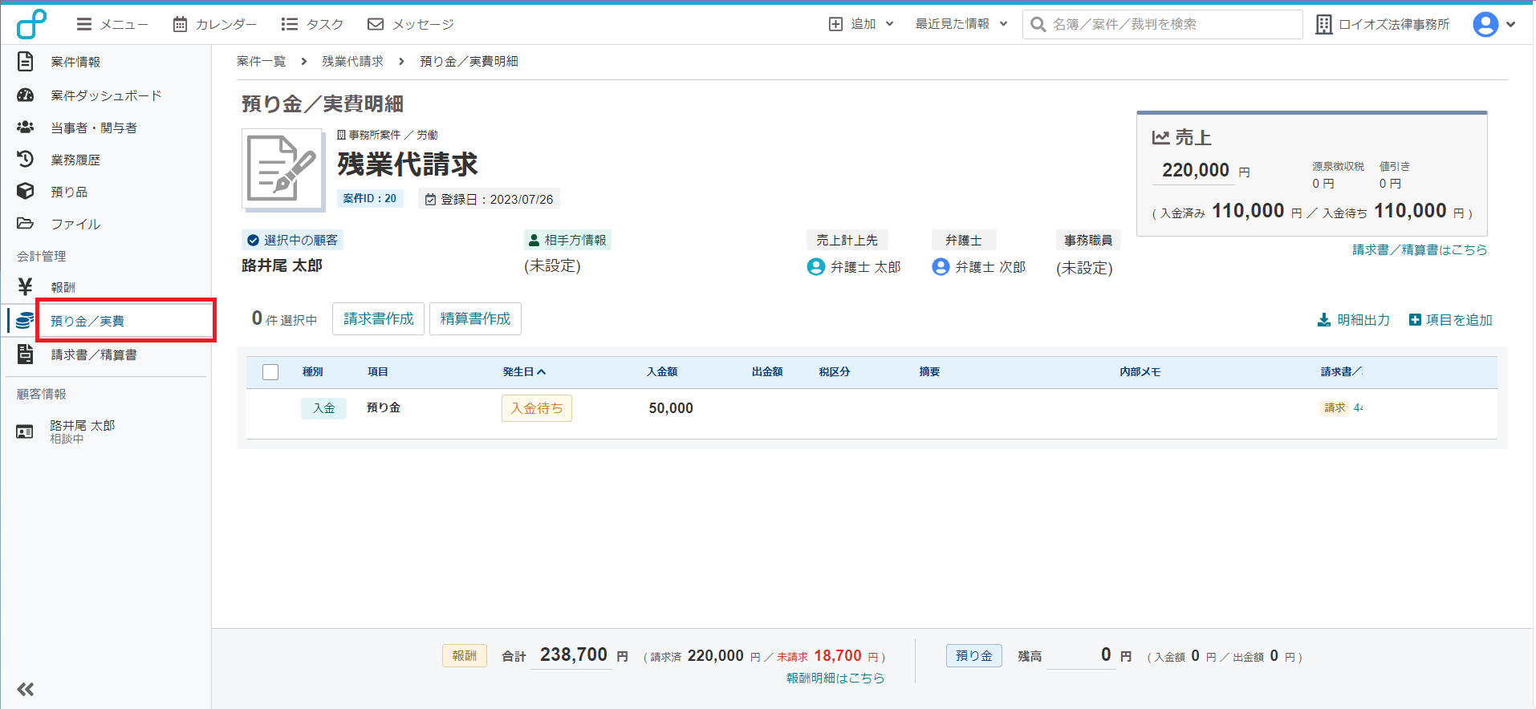Open 当事者・関与者 in the sidebar
This screenshot has height=709, width=1536.
(94, 128)
